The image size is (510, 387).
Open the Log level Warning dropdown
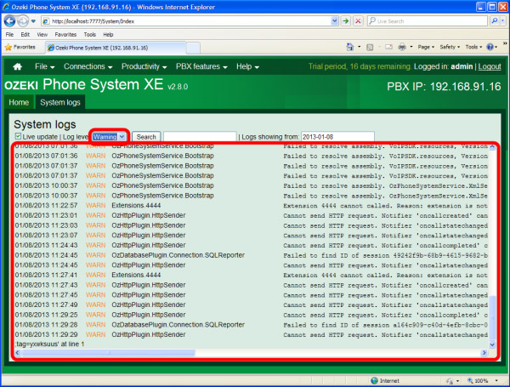click(x=109, y=137)
